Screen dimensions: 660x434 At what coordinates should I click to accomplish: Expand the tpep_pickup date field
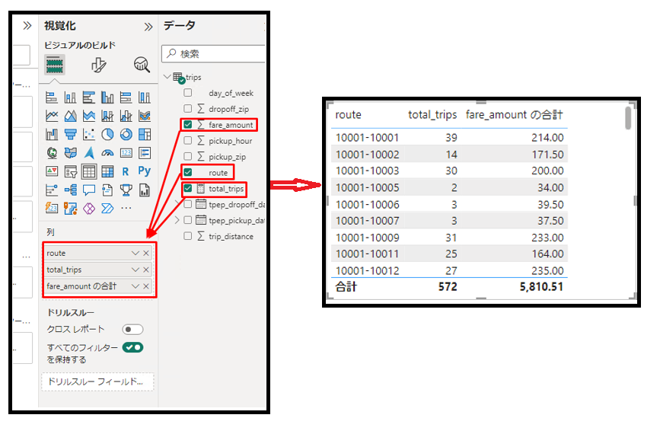[x=178, y=220]
